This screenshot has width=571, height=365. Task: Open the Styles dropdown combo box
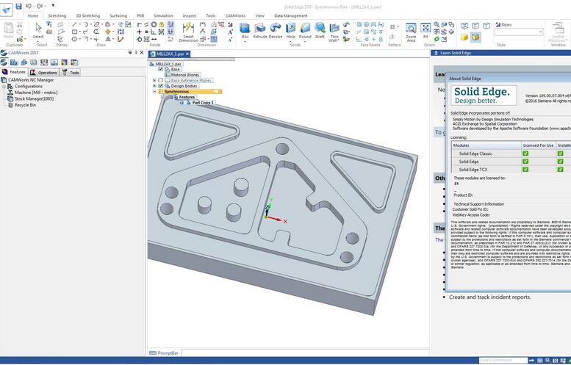tap(519, 32)
